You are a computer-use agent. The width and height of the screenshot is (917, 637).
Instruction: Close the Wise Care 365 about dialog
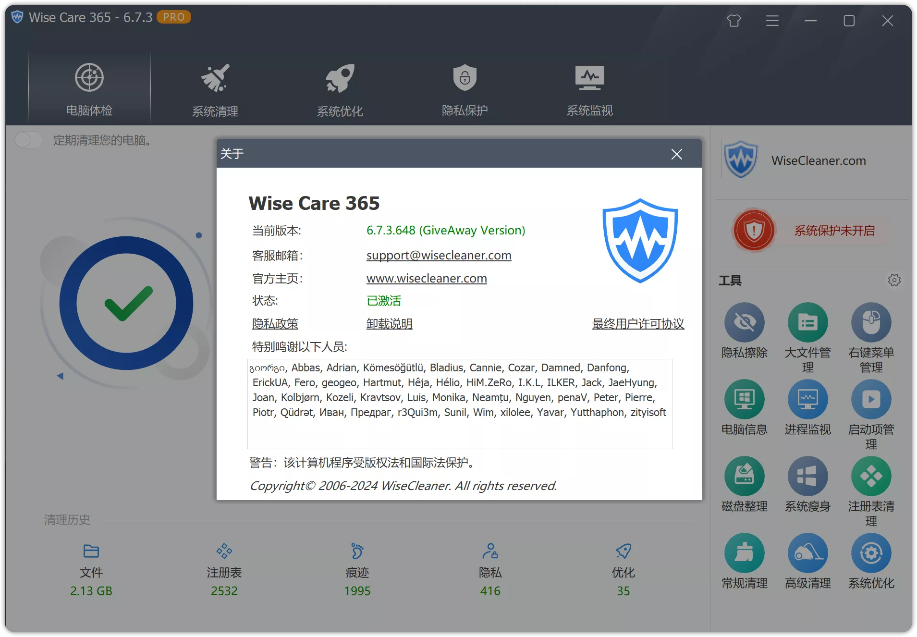676,154
